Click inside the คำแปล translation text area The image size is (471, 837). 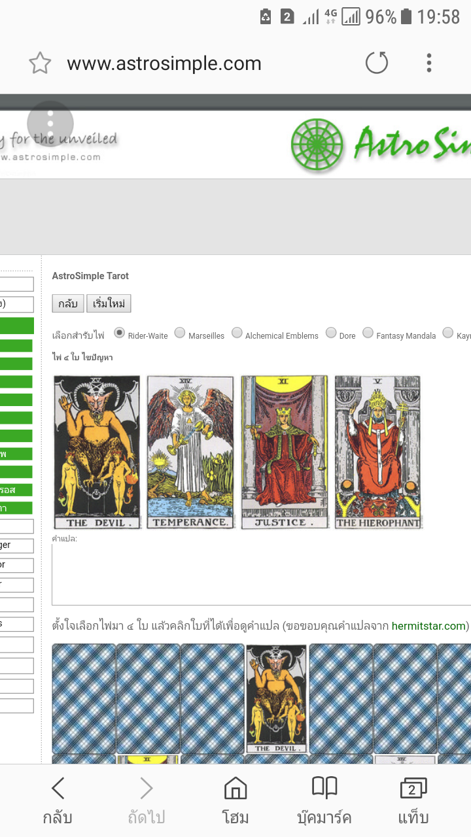262,575
